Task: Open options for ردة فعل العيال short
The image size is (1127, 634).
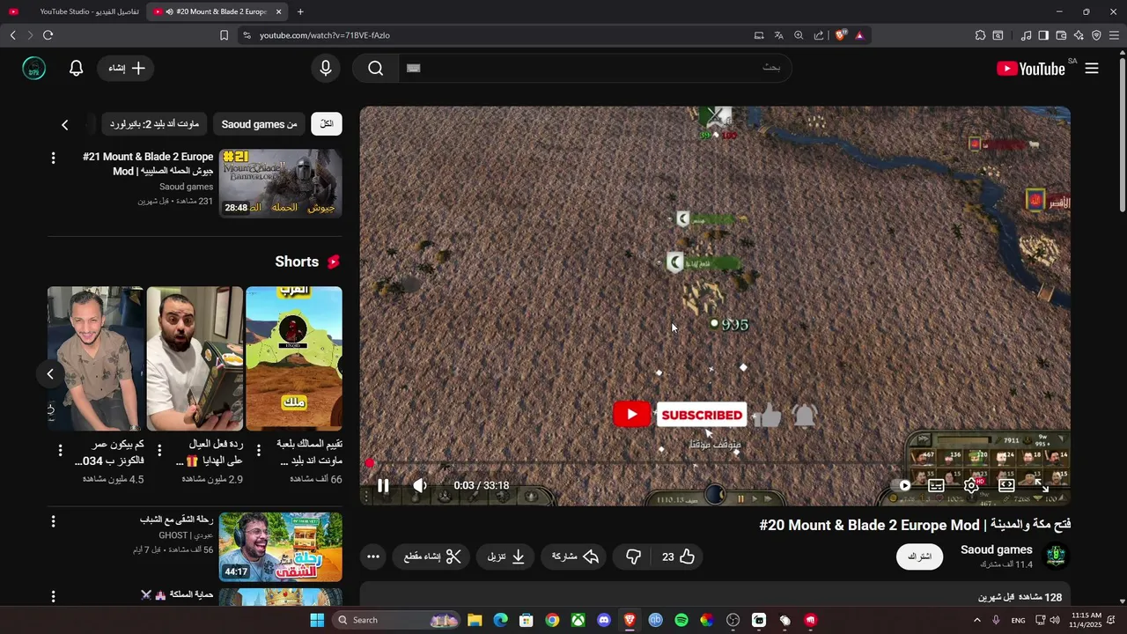Action: [x=159, y=451]
